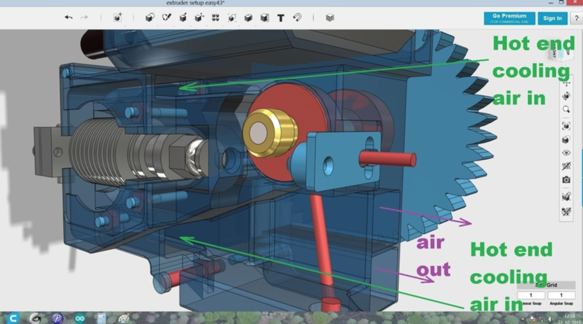Screen dimensions: 583x324
Task: Open the Modify tools menu
Action: coord(199,17)
